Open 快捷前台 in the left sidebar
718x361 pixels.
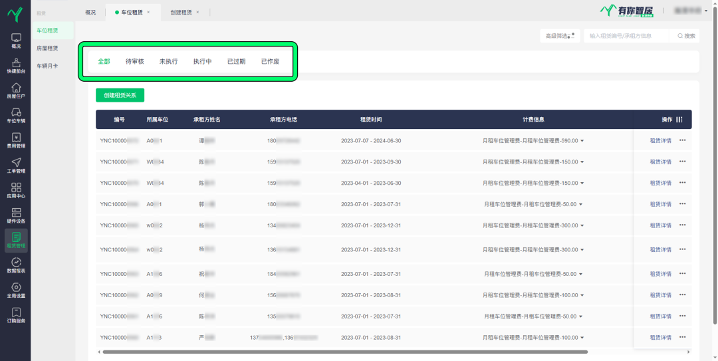(16, 66)
